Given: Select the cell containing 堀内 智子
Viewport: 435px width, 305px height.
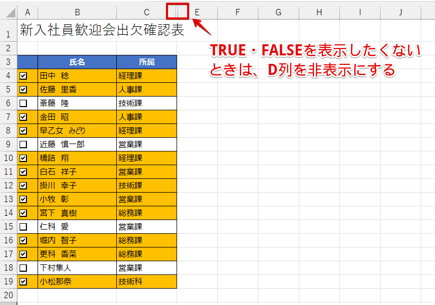Looking at the screenshot, I should 77,241.
